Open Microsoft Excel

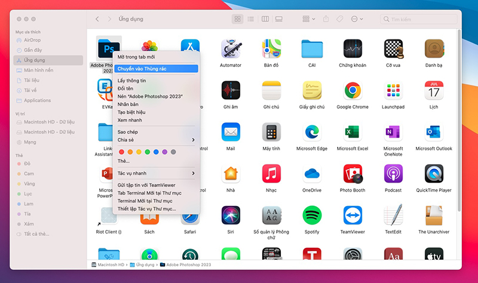[353, 132]
